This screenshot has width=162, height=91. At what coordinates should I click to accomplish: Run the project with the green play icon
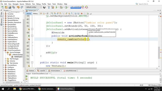point(56,7)
